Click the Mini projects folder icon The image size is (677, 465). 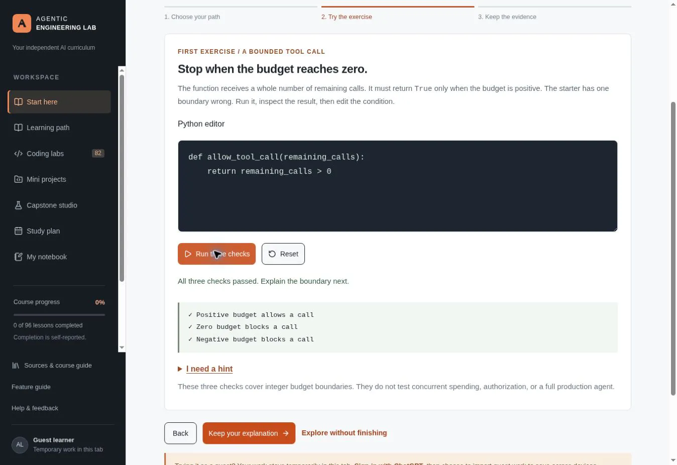pos(19,179)
